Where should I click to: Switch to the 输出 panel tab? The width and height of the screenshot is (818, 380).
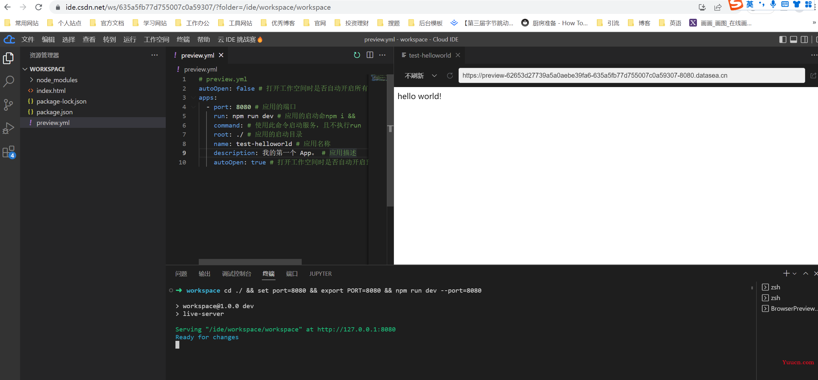coord(205,274)
